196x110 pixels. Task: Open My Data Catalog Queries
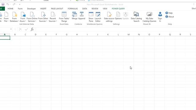(149, 17)
